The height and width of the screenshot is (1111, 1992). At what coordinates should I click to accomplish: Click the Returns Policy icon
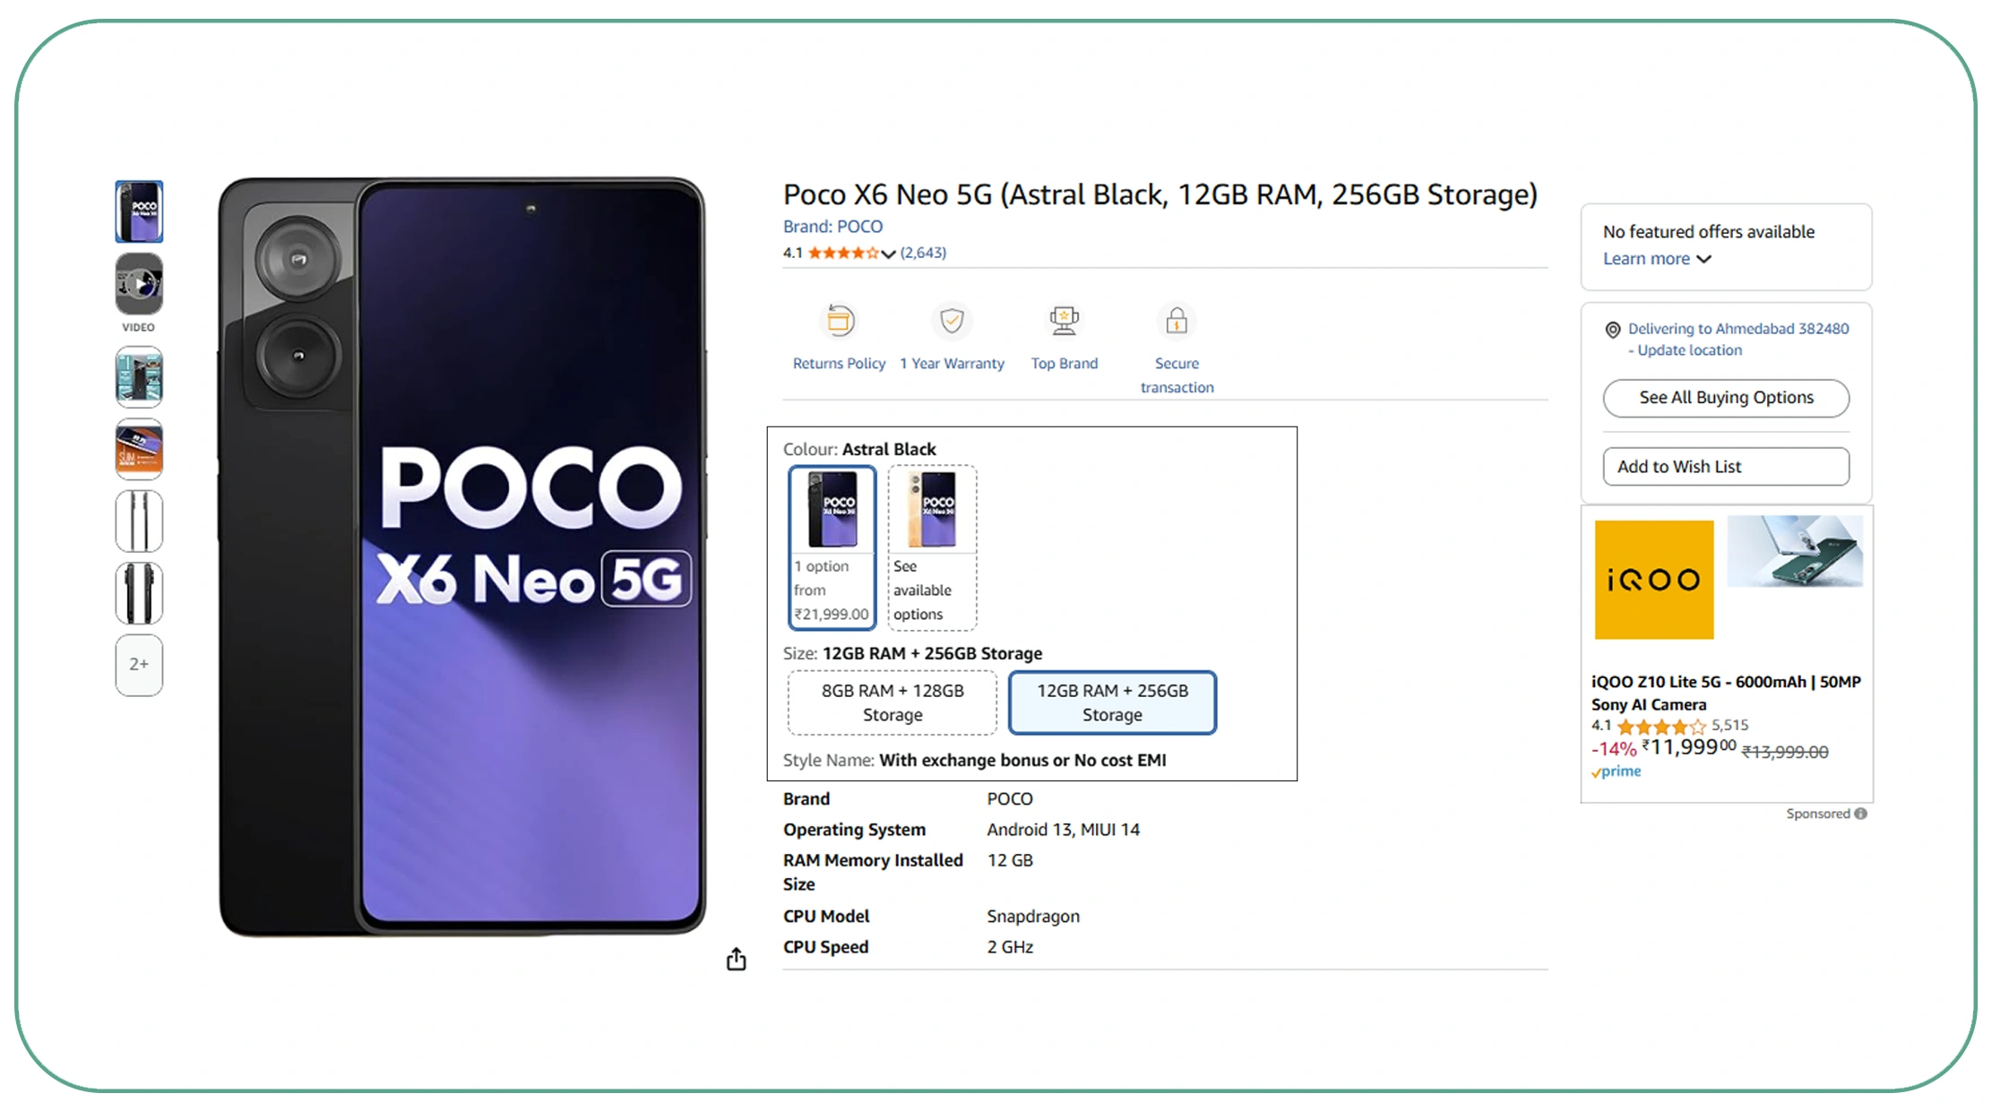840,321
